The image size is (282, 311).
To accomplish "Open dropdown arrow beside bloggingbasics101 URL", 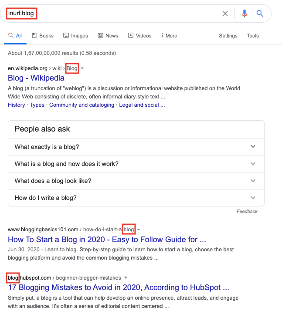I will [x=139, y=230].
